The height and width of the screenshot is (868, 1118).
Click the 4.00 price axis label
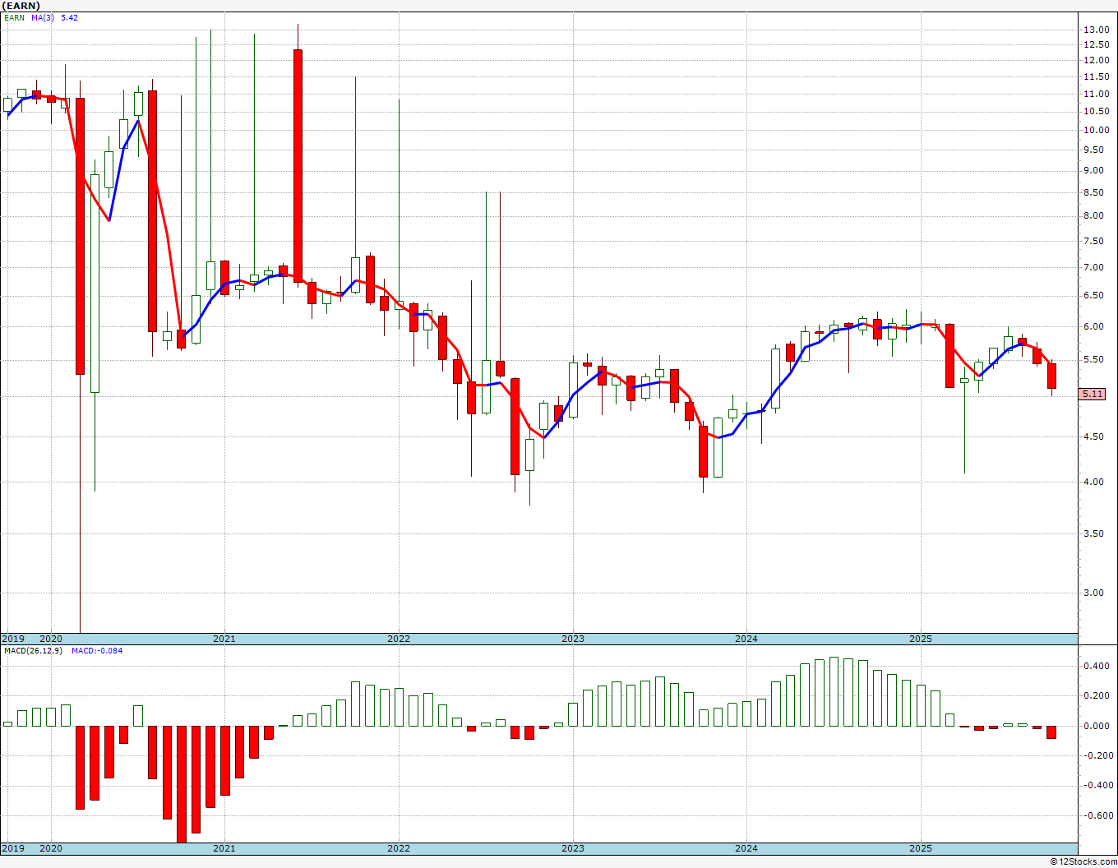(1095, 482)
